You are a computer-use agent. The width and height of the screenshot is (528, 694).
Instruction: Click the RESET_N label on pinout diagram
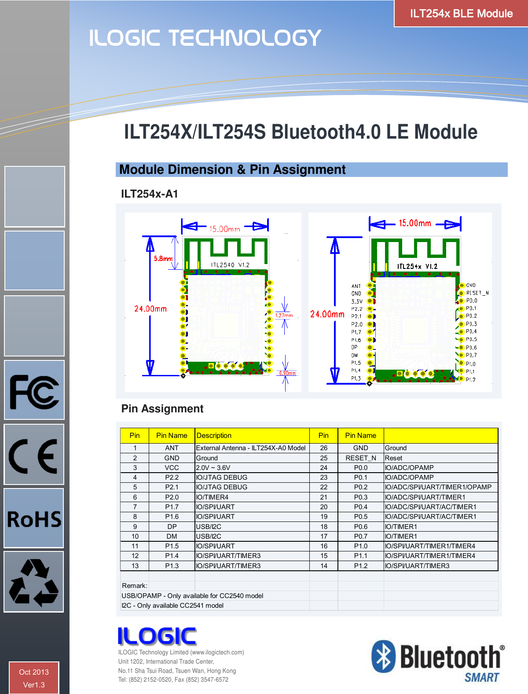pos(477,293)
